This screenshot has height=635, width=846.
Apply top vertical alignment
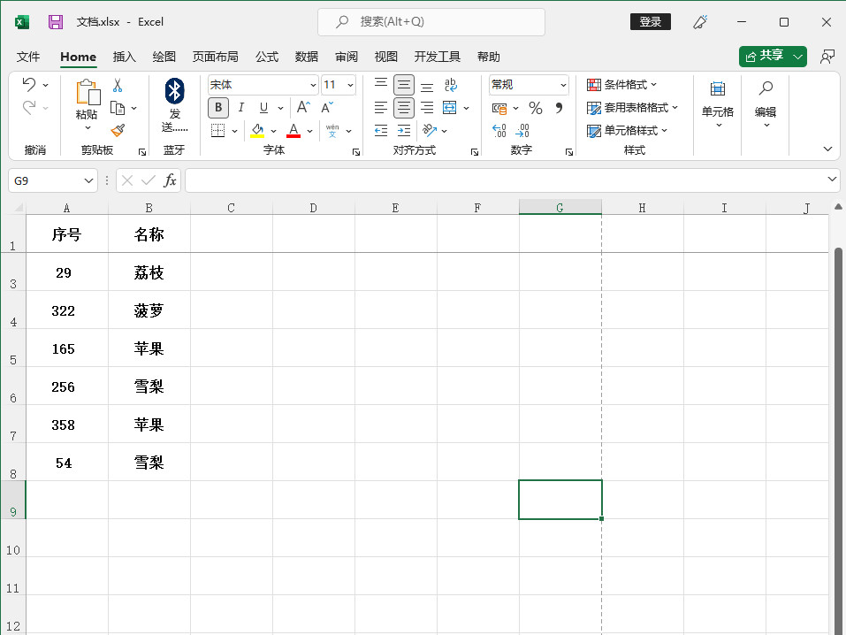381,85
